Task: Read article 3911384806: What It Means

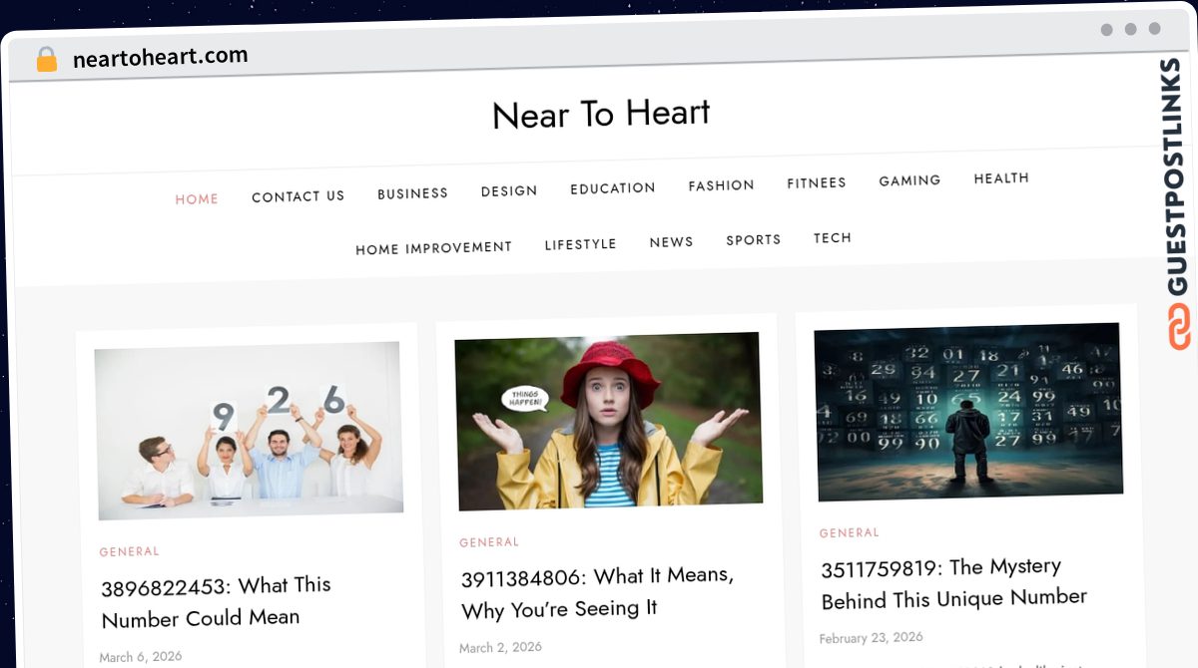Action: point(597,592)
